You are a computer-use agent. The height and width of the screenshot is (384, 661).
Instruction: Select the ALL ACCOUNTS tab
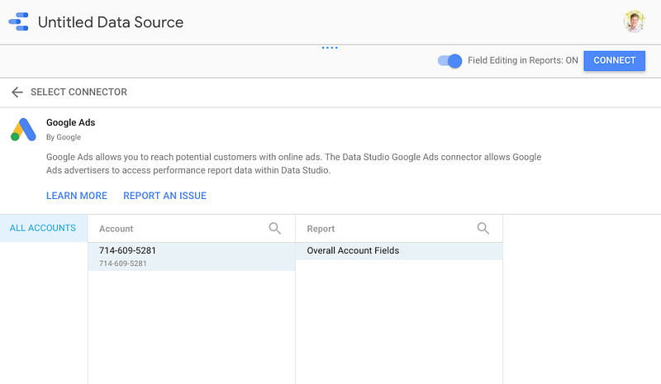(44, 228)
